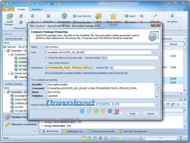Click the Bitness column header
Image resolution: width=190 pixels, height=143 pixels.
176,44
